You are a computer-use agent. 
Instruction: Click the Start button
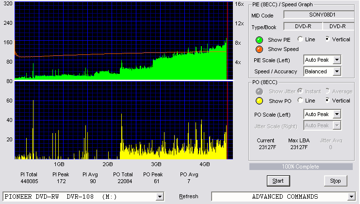point(278,181)
